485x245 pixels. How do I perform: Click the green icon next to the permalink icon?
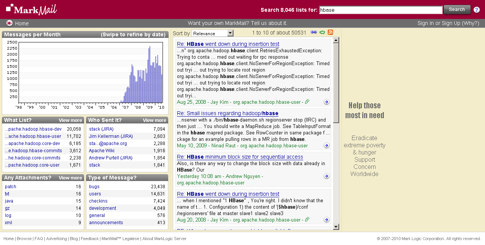322,33
